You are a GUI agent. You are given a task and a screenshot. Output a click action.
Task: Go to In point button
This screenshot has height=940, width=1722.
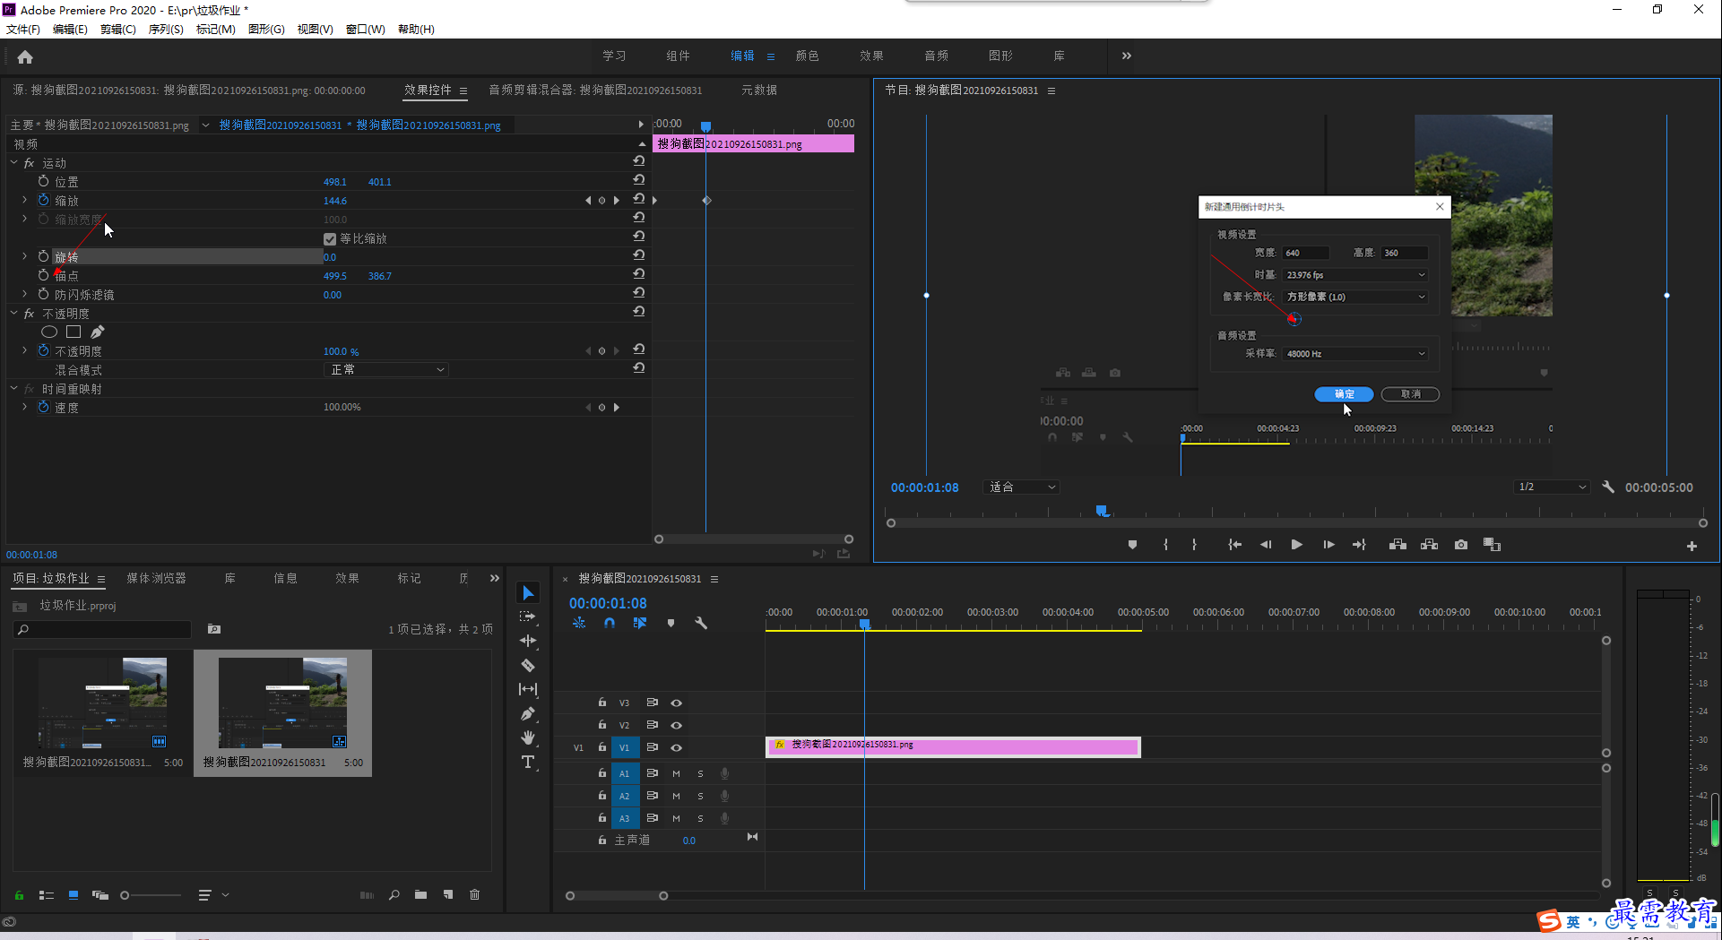[x=1234, y=545]
